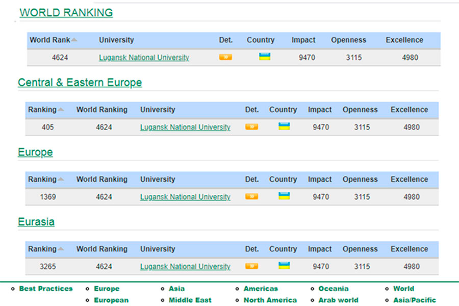This screenshot has height=306, width=459.
Task: Click the orange Det. icon in World Ranking table
Action: tap(225, 57)
